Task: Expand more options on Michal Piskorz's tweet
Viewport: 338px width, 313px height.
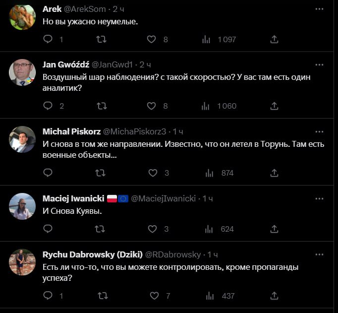Action: [319, 131]
